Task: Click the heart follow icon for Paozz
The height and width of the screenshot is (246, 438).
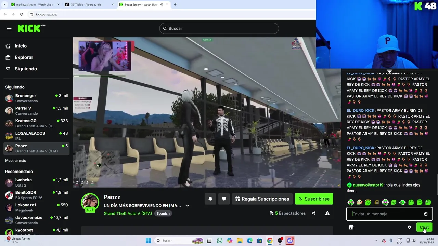Action: (224, 199)
